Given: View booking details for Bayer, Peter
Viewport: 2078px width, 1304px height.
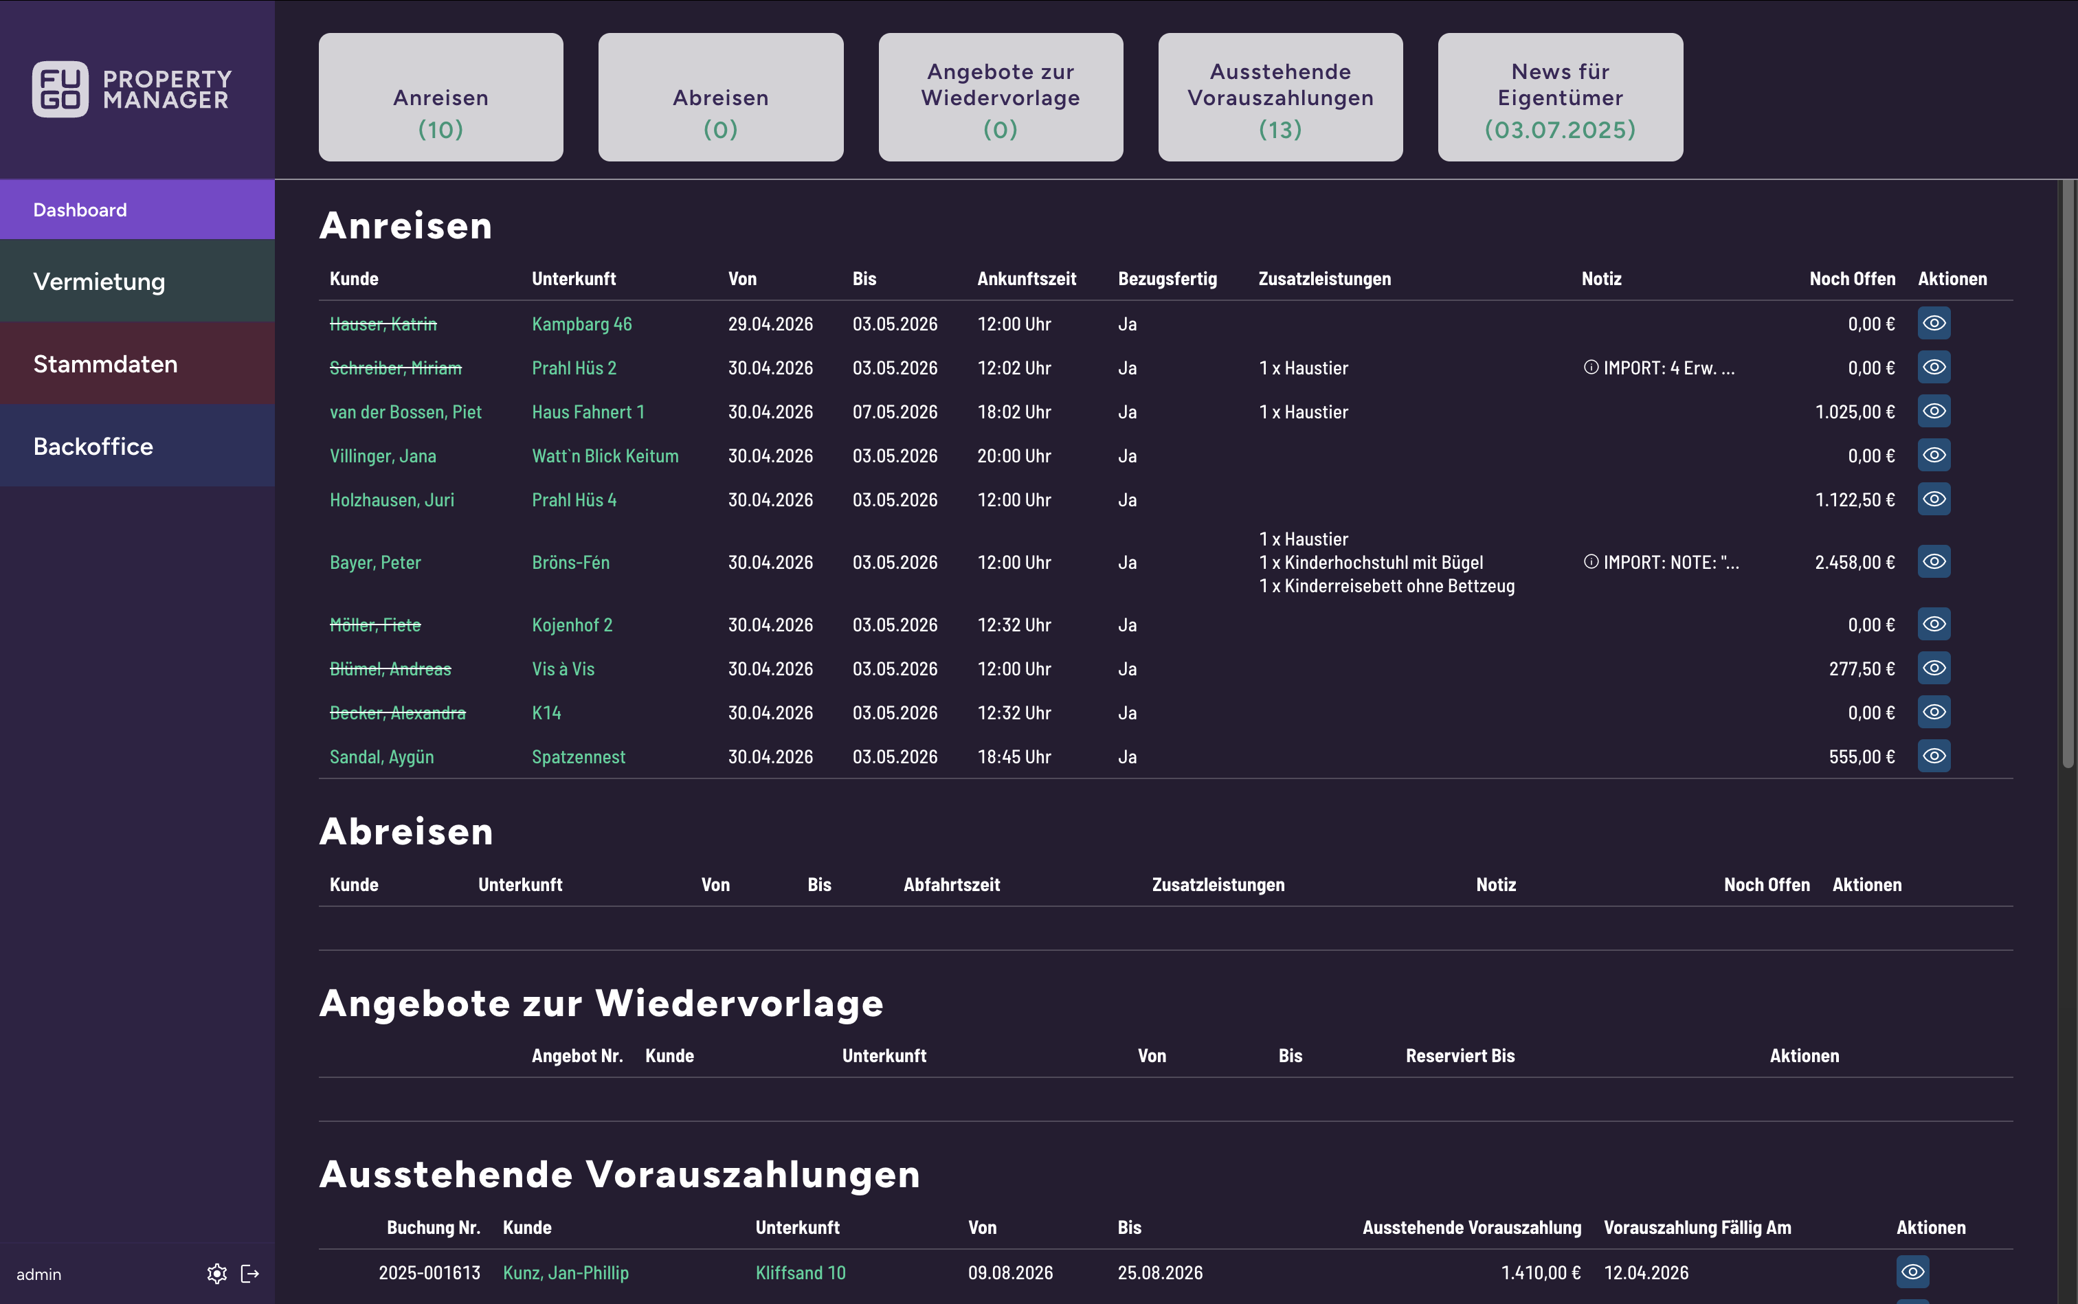Looking at the screenshot, I should coord(1934,561).
